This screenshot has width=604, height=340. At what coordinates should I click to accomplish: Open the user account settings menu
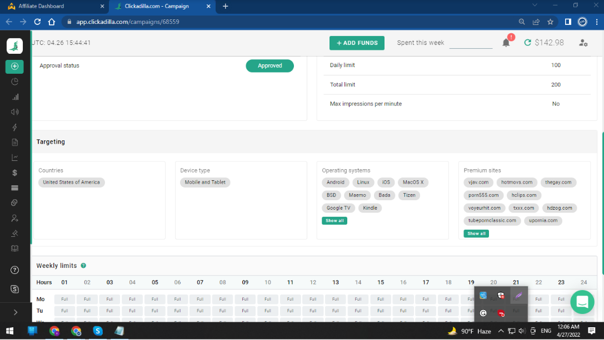tap(583, 43)
